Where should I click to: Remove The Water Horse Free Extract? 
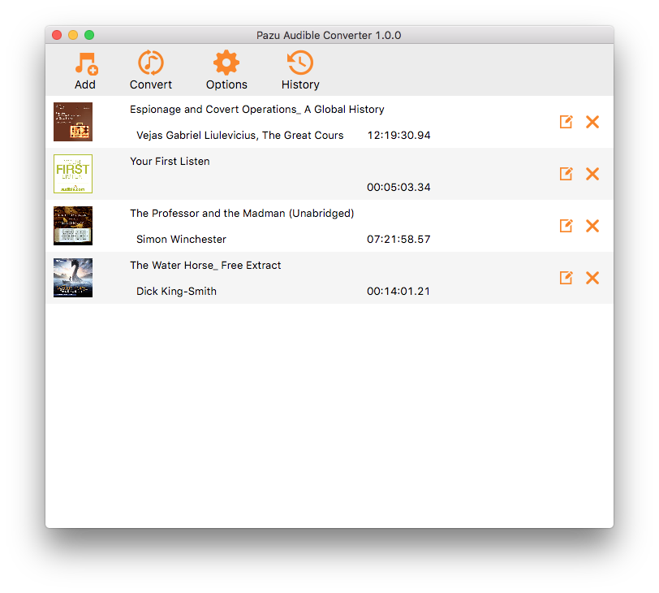coord(592,278)
